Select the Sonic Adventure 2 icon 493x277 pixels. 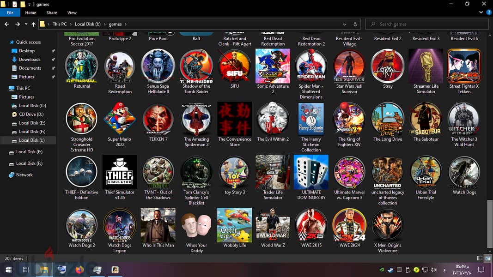[x=273, y=66]
